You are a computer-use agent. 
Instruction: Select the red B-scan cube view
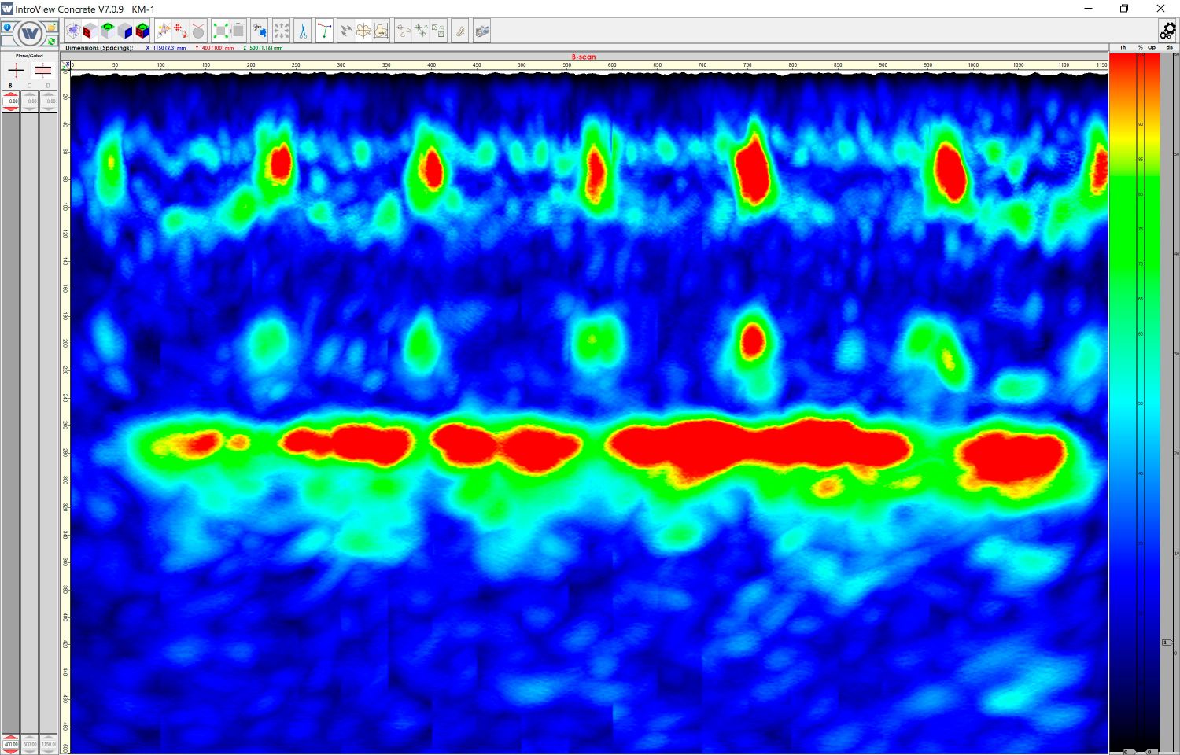click(x=90, y=31)
